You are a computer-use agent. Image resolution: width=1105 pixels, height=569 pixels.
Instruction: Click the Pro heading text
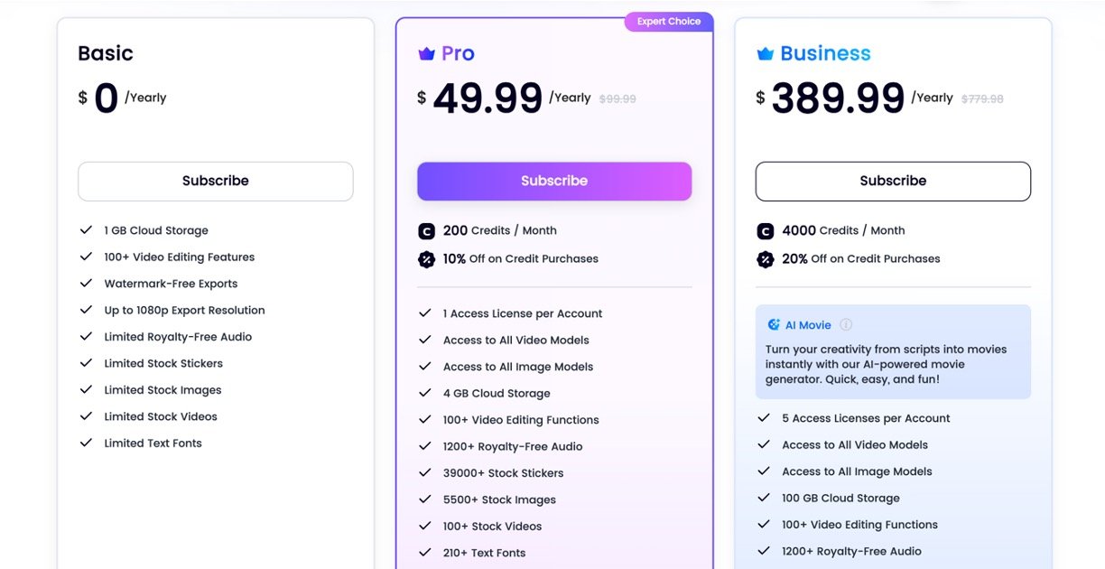(x=458, y=54)
